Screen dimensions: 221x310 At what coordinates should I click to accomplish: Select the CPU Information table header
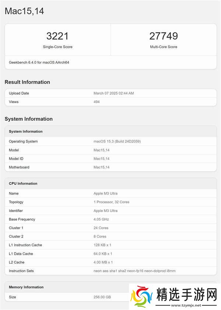pyautogui.click(x=23, y=183)
